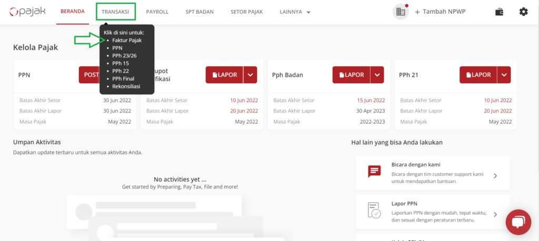Click 30 Apr 2023 date on Pph Badan card
Image resolution: width=539 pixels, height=241 pixels.
(371, 111)
